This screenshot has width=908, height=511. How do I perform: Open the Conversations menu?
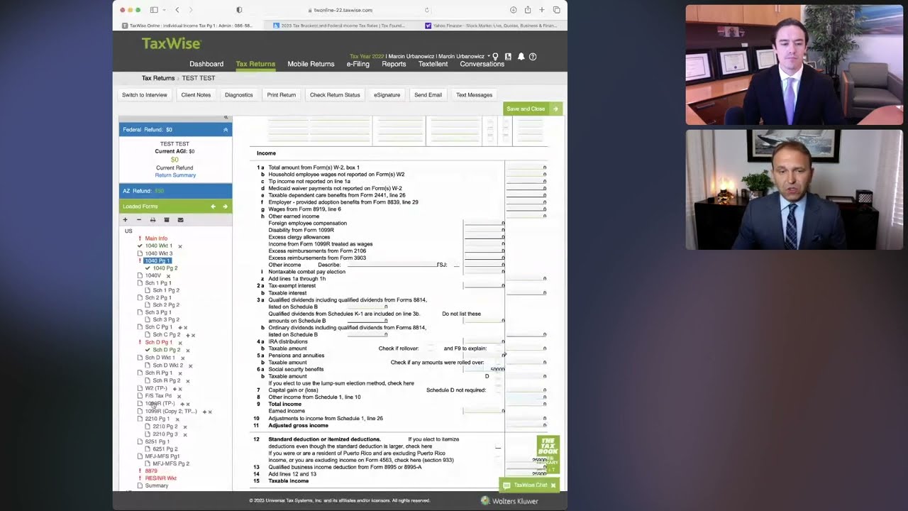pyautogui.click(x=482, y=64)
